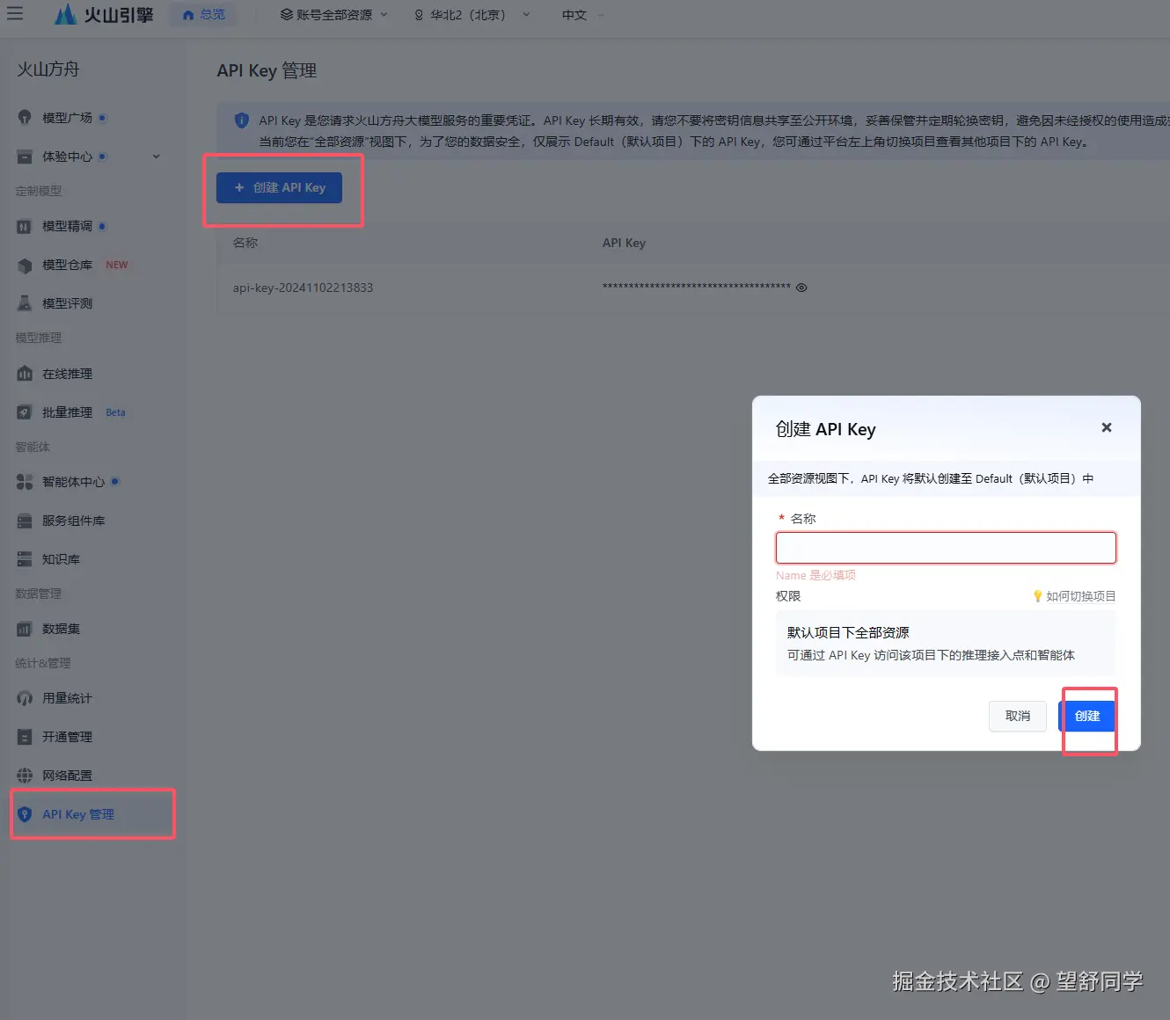1170x1020 pixels.
Task: Click the 火山方舟 sidebar title
Action: (x=48, y=69)
